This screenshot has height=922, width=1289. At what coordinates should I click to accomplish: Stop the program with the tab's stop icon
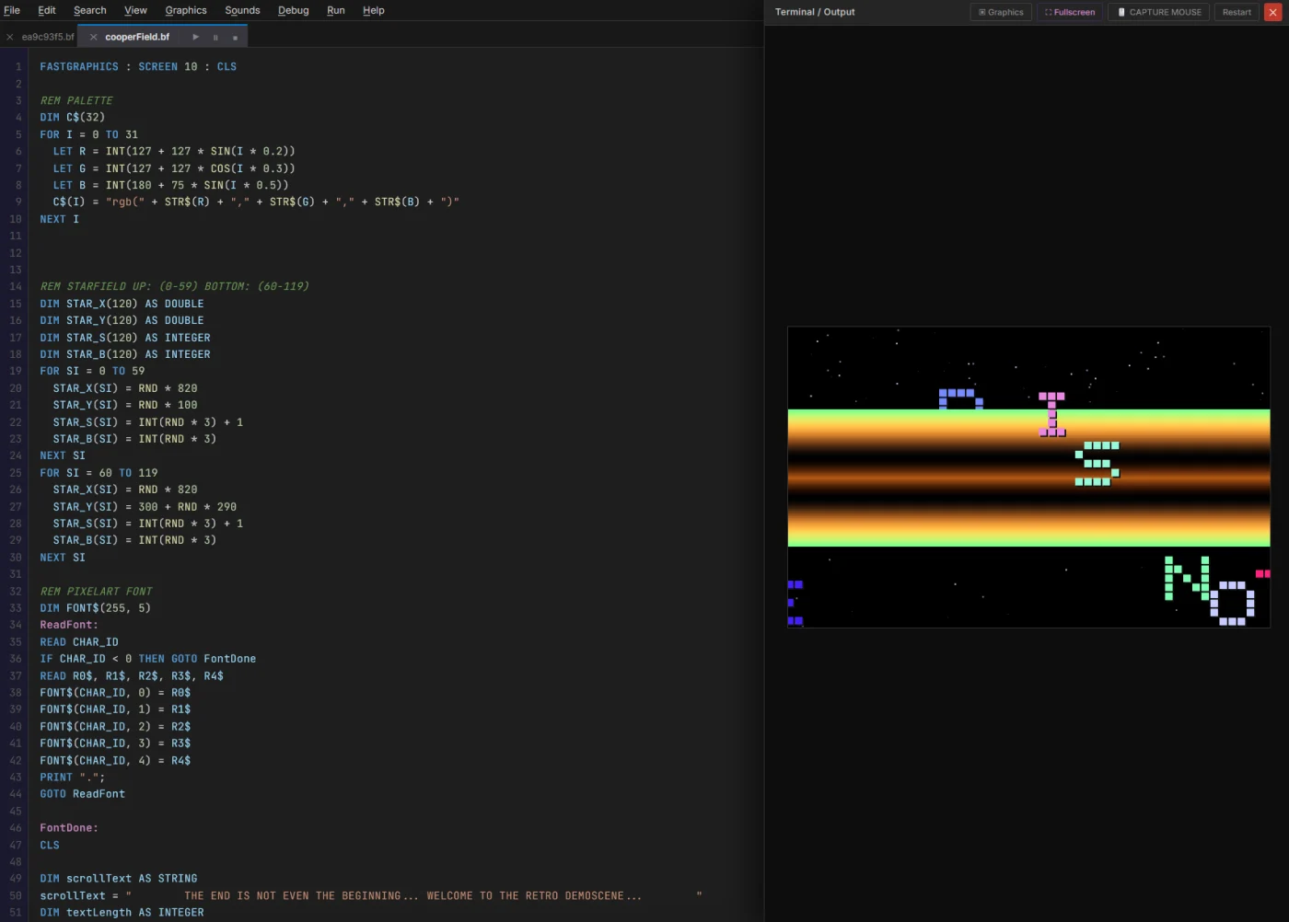coord(235,37)
